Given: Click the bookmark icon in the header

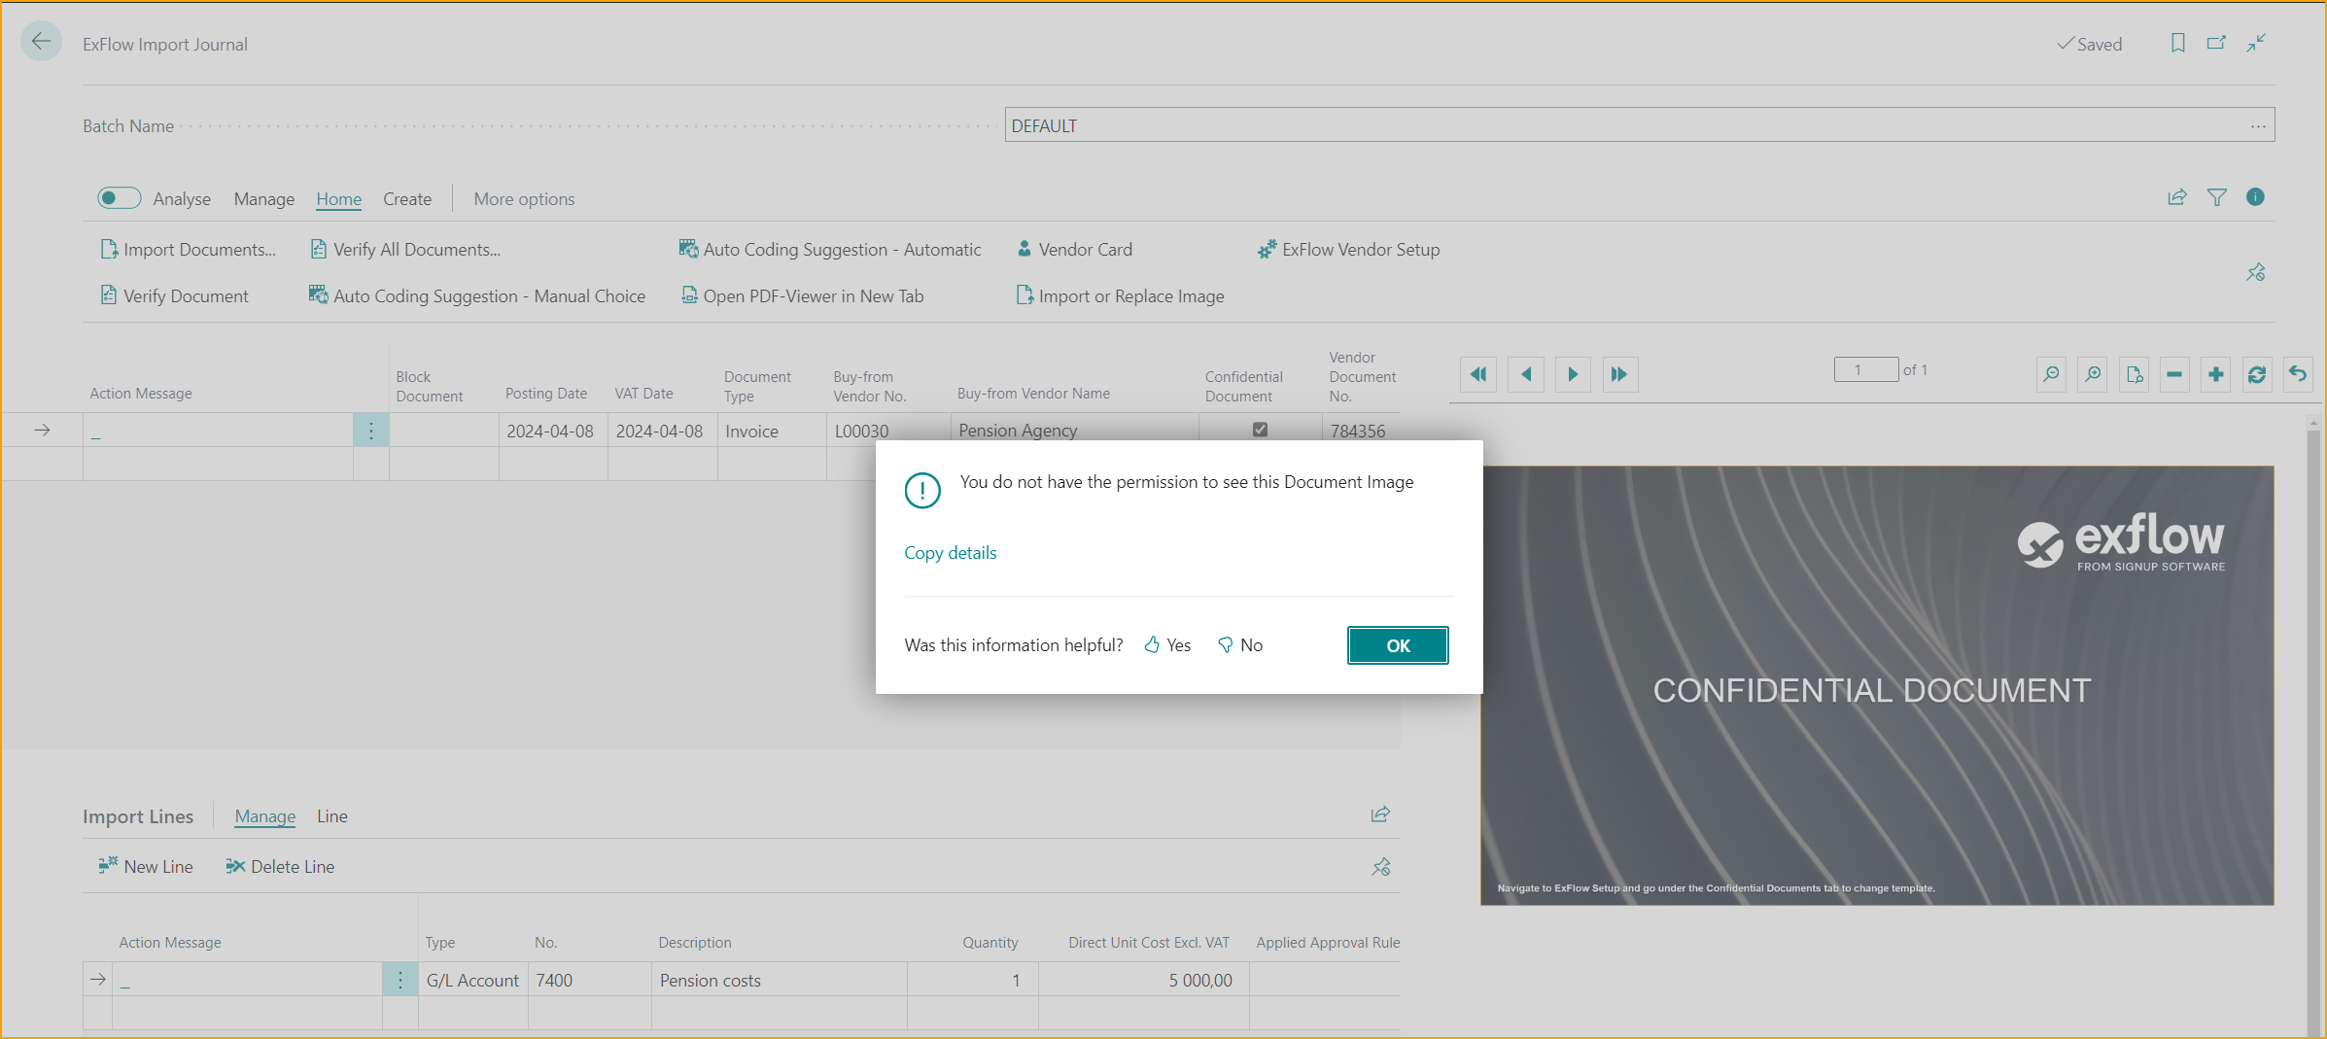Looking at the screenshot, I should (2178, 43).
